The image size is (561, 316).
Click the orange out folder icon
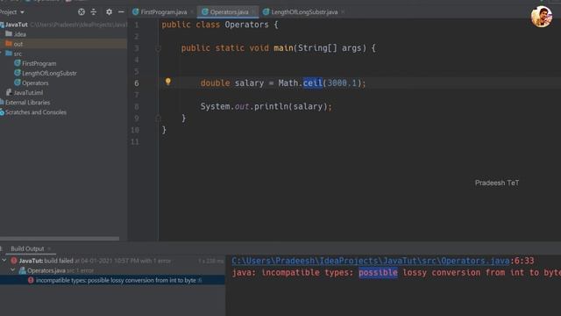(x=9, y=44)
